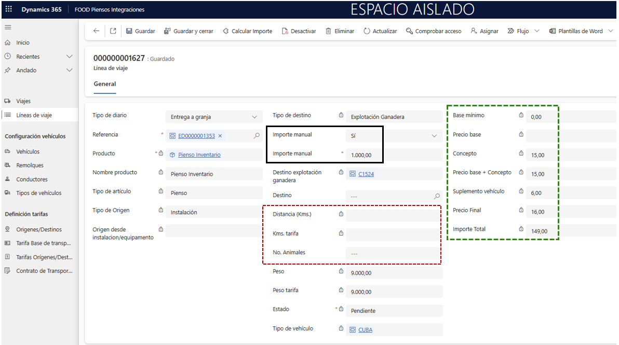Expand the Anclado section in the sidebar
The height and width of the screenshot is (345, 619).
[x=70, y=70]
